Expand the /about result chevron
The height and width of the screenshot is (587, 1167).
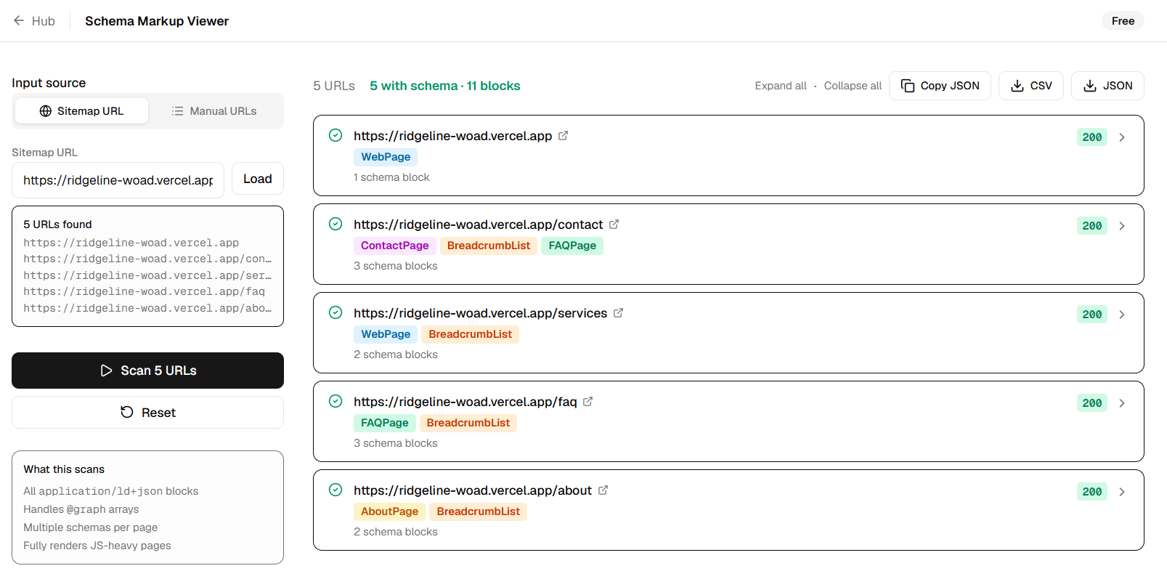[x=1122, y=492]
